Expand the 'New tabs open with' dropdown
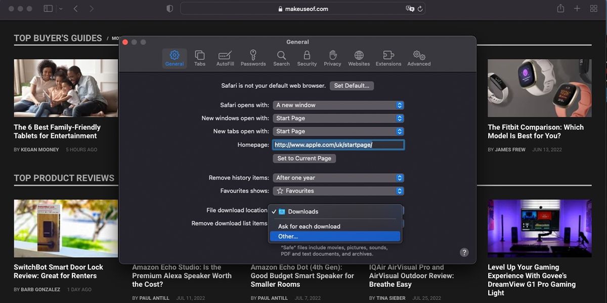 coord(338,131)
